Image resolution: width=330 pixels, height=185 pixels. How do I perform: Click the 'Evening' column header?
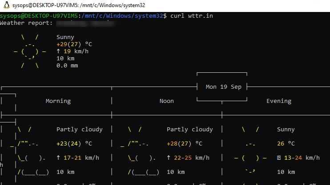pyautogui.click(x=279, y=101)
